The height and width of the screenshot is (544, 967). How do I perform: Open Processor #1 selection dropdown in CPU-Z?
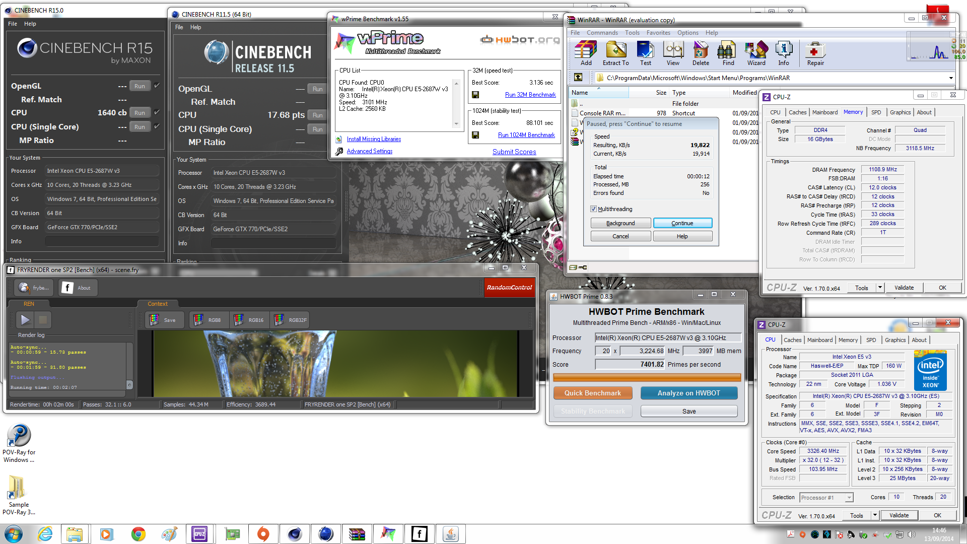[849, 498]
